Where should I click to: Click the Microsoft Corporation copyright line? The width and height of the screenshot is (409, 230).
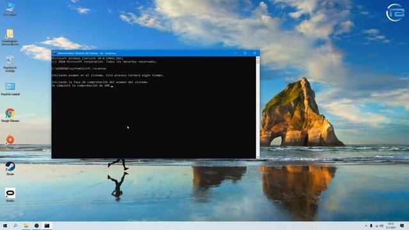(x=104, y=62)
